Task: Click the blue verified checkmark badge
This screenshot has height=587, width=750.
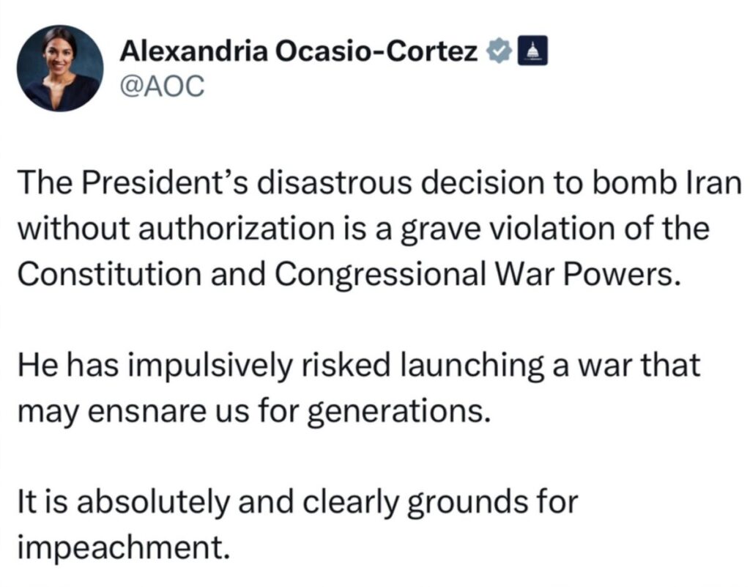Action: click(498, 51)
